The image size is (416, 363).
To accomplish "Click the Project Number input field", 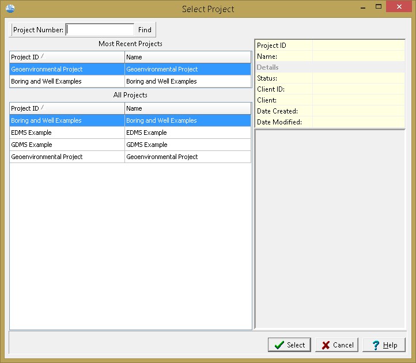I will (x=100, y=30).
